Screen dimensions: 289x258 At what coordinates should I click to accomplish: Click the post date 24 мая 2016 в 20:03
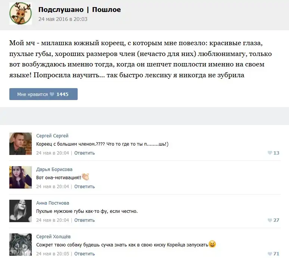pyautogui.click(x=63, y=19)
